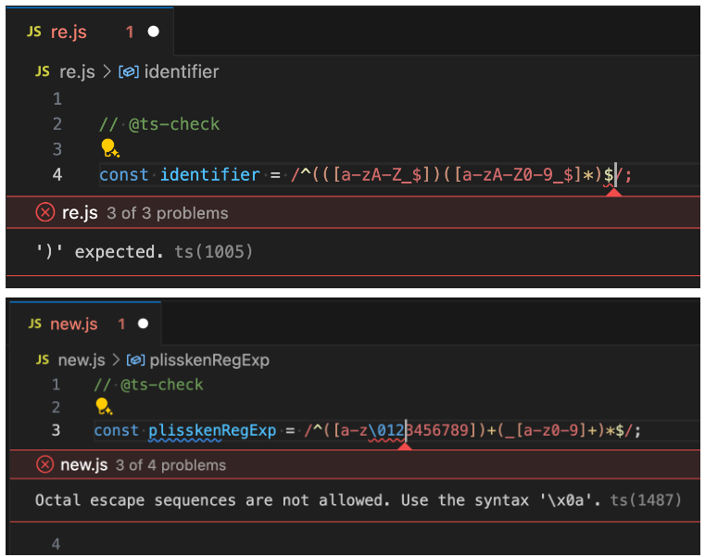Viewport: 705px width, 557px height.
Task: Click the problem count badge on re.js tab
Action: coord(130,32)
